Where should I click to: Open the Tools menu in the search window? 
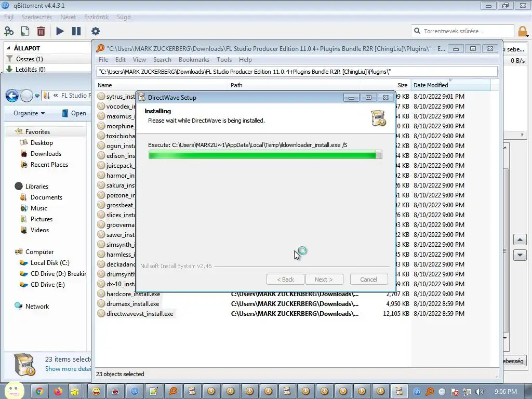pos(224,60)
